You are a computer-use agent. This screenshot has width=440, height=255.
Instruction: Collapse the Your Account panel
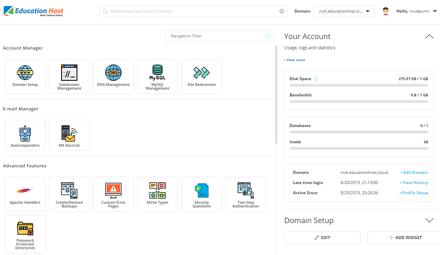[x=429, y=36]
